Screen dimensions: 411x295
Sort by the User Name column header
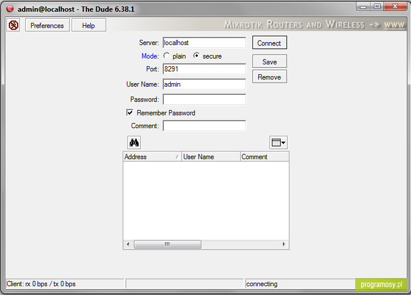[211, 156]
